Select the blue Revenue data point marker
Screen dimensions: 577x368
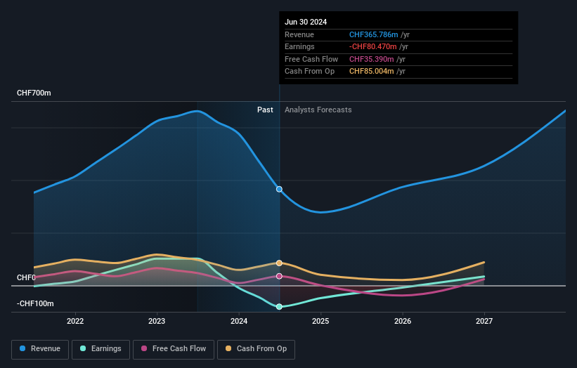pos(279,189)
